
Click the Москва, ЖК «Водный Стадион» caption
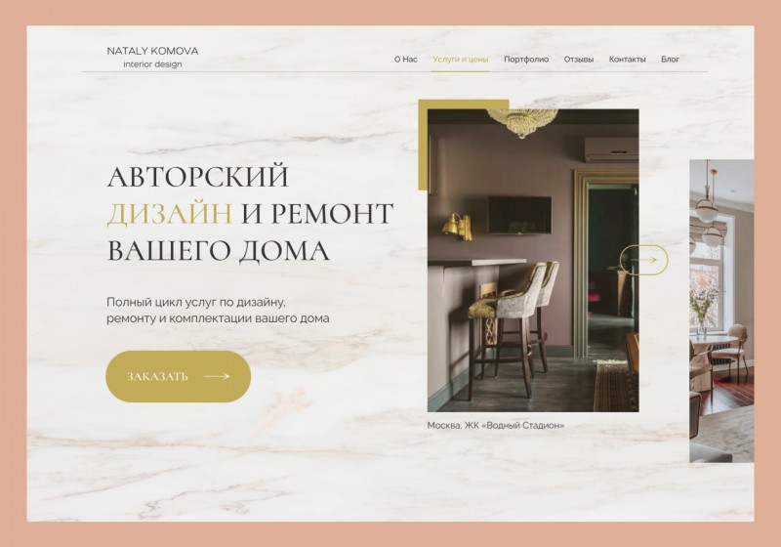pyautogui.click(x=496, y=426)
